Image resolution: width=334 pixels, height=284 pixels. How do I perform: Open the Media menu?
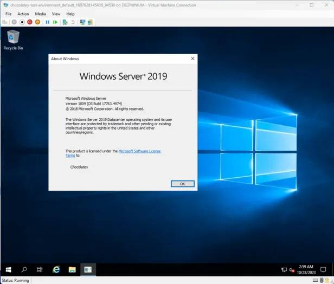tap(40, 14)
